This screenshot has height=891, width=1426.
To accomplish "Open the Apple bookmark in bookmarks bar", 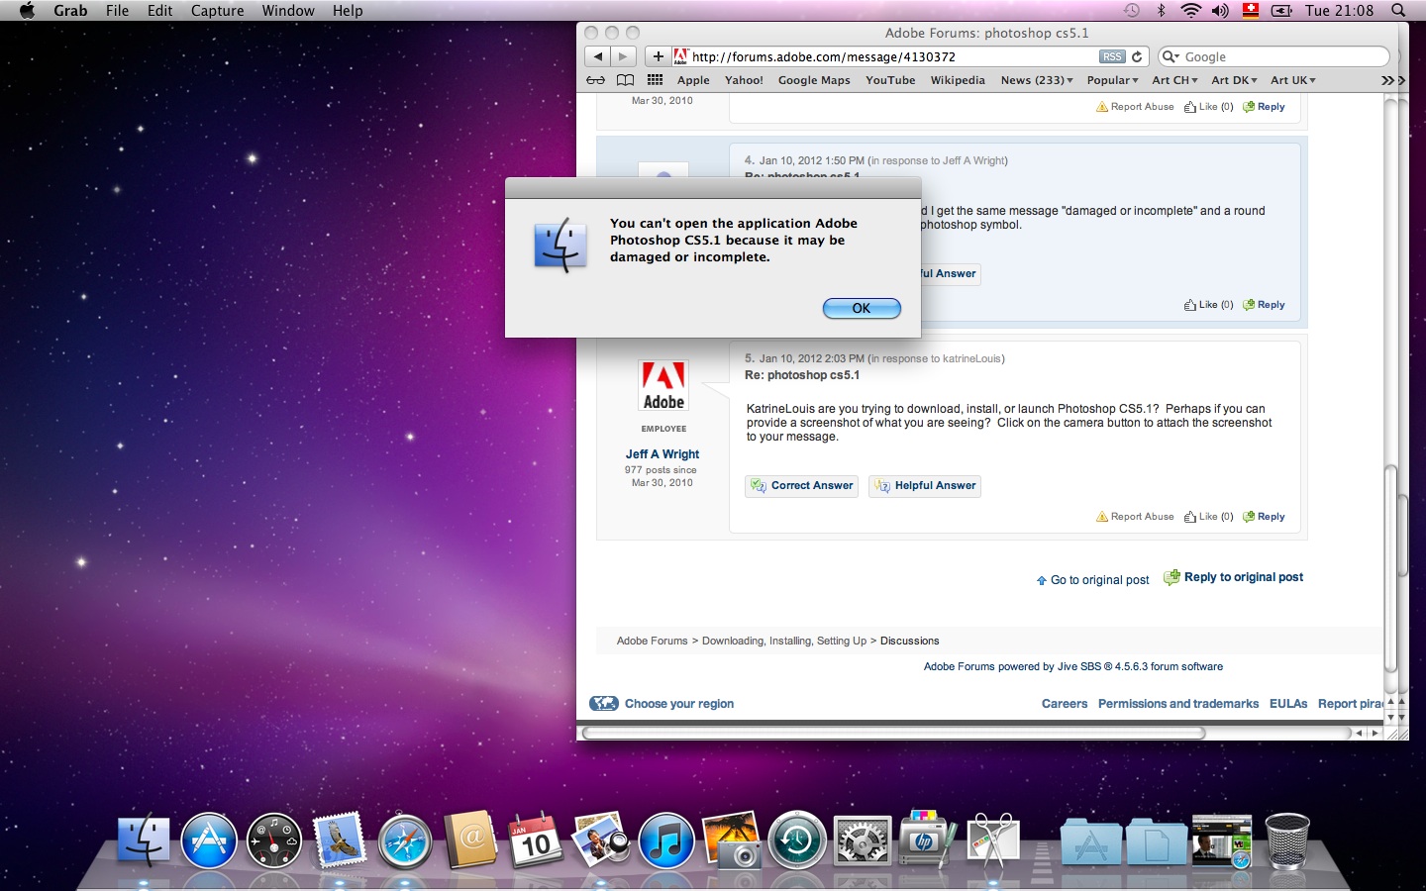I will tap(693, 80).
